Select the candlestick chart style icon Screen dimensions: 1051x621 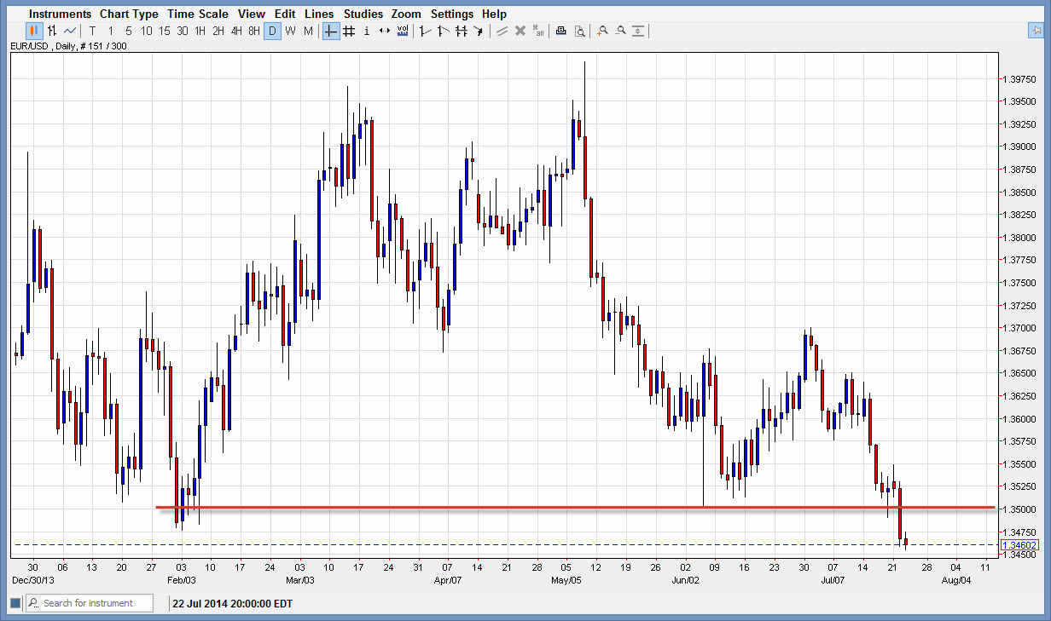pyautogui.click(x=35, y=32)
